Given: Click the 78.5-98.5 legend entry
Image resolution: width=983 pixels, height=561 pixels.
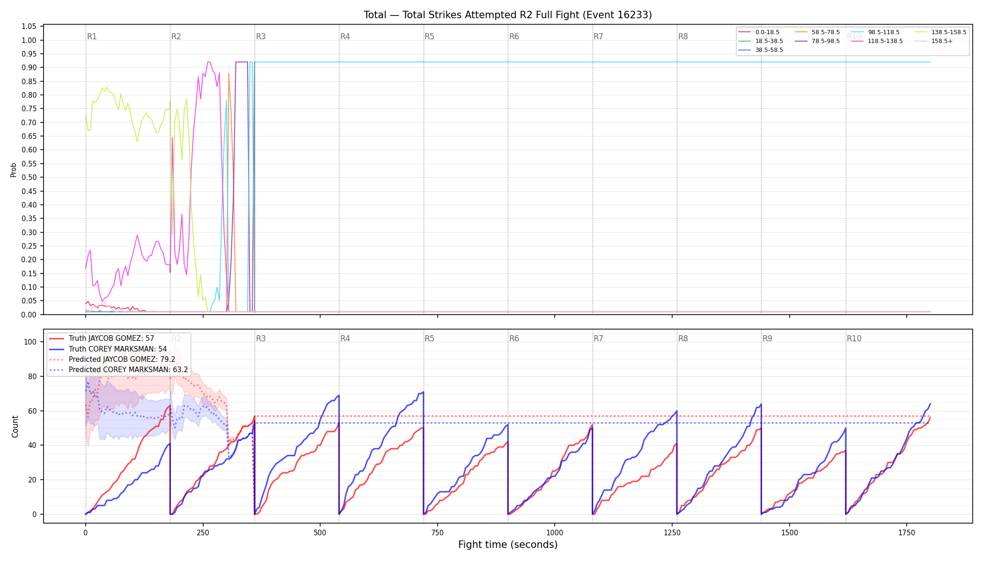Looking at the screenshot, I should [817, 41].
